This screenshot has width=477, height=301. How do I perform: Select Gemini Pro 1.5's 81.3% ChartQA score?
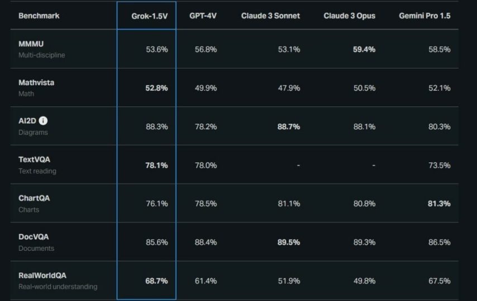point(439,203)
